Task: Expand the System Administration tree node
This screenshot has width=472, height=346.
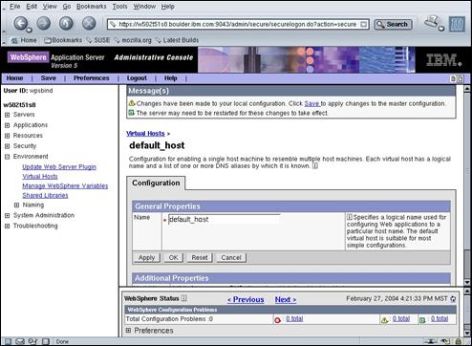Action: click(7, 216)
